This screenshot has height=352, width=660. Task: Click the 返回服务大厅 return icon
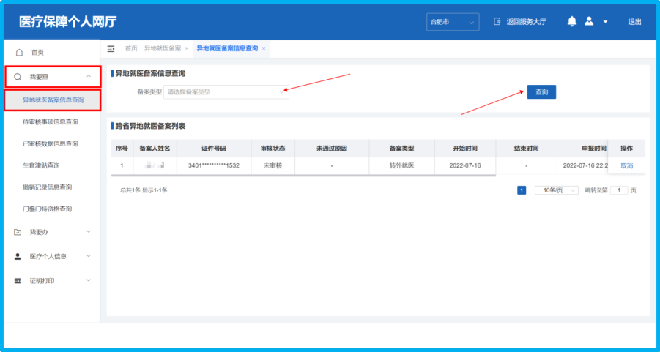click(497, 22)
